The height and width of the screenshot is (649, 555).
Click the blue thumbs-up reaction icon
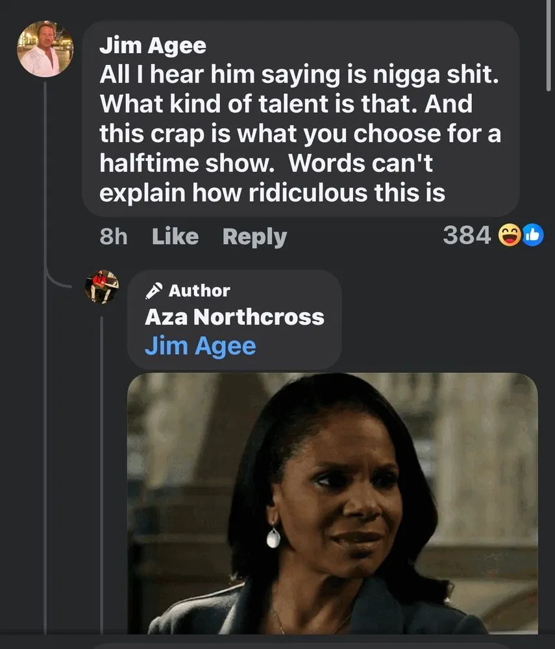click(532, 236)
